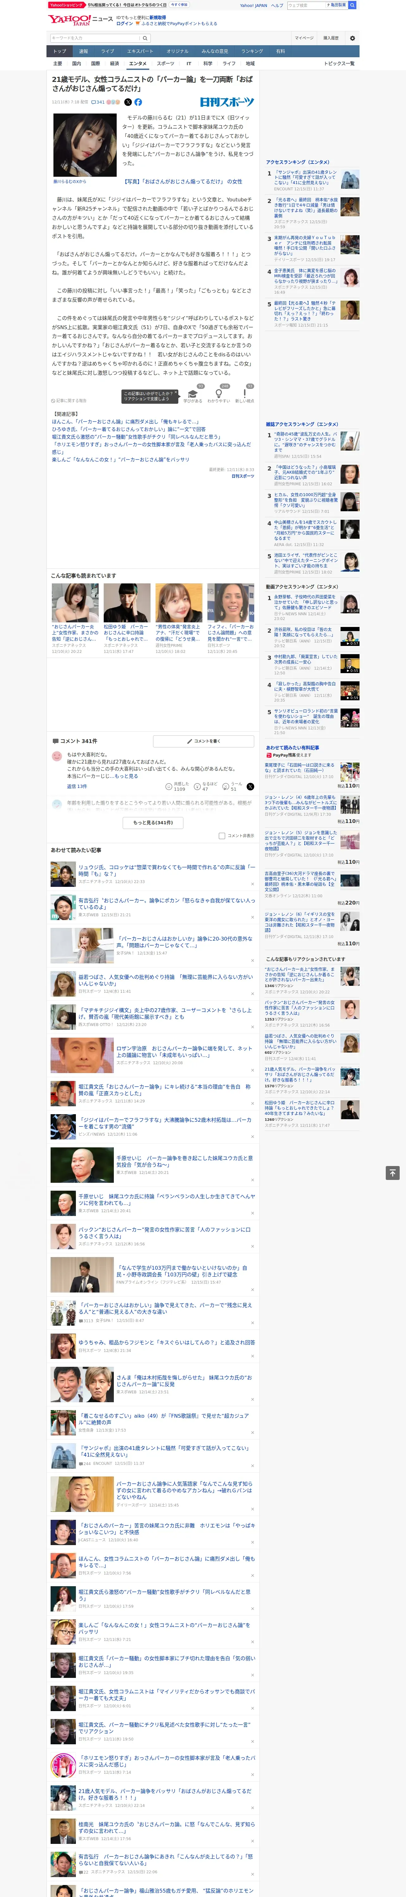Open the article's Fujikawa Ramu photo
The height and width of the screenshot is (1897, 406).
tap(85, 145)
